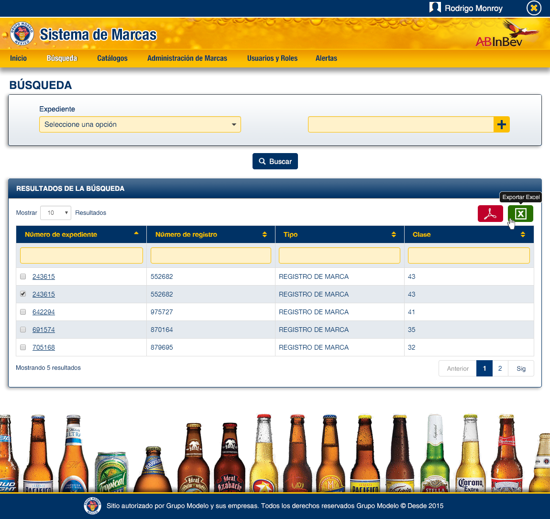The width and height of the screenshot is (550, 519).
Task: Click the red PDF export icon
Action: point(490,213)
